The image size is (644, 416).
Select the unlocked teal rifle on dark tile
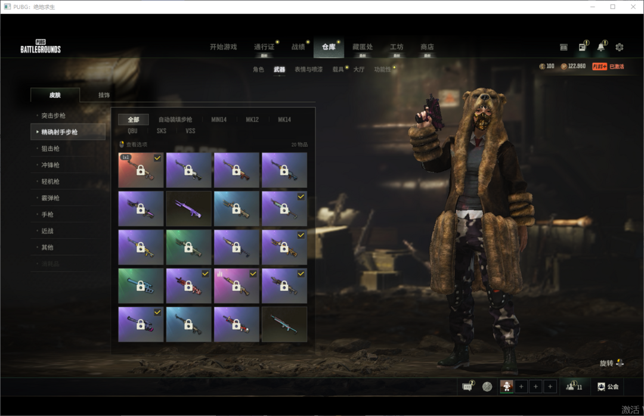(x=284, y=324)
